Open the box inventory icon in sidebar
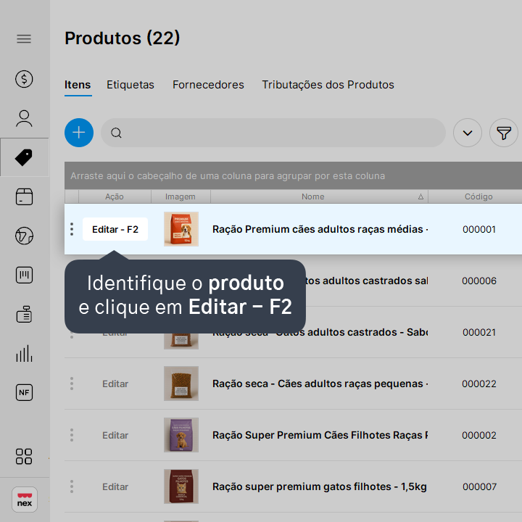 [24, 196]
